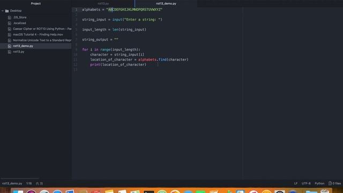Viewport: 343px width, 193px height.
Task: Click the find method call
Action: click(162, 60)
